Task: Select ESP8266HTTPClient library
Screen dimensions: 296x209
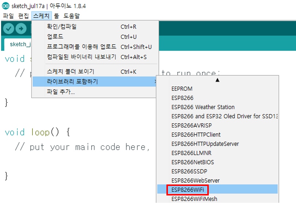Action: (x=218, y=135)
